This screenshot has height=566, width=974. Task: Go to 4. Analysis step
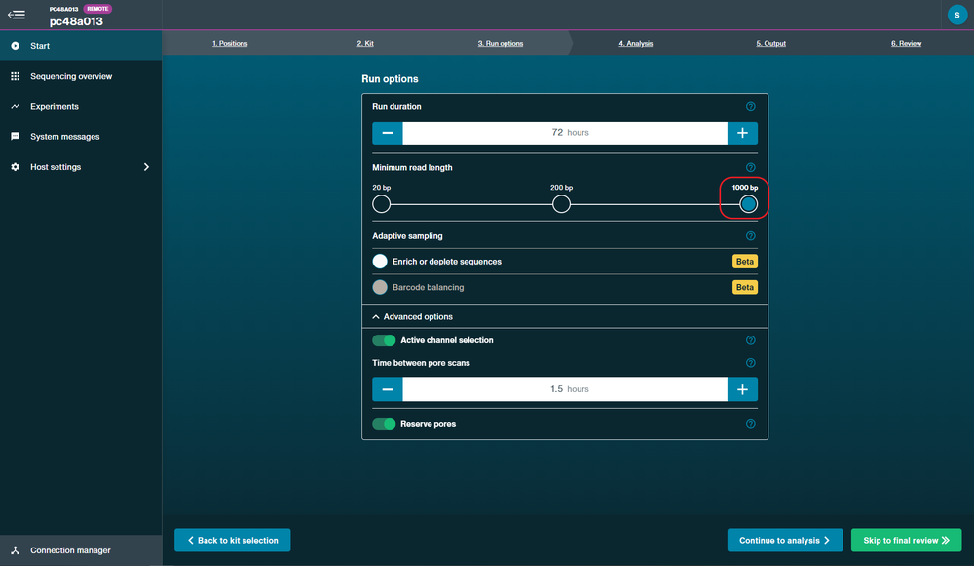tap(635, 44)
